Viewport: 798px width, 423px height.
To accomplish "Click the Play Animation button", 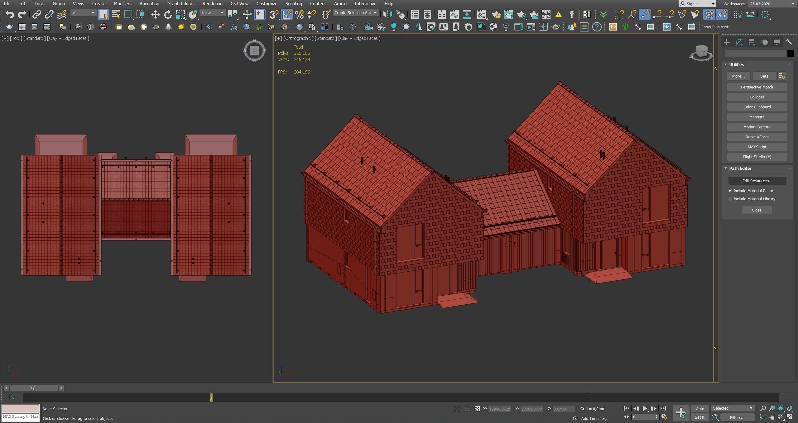I will click(x=645, y=408).
